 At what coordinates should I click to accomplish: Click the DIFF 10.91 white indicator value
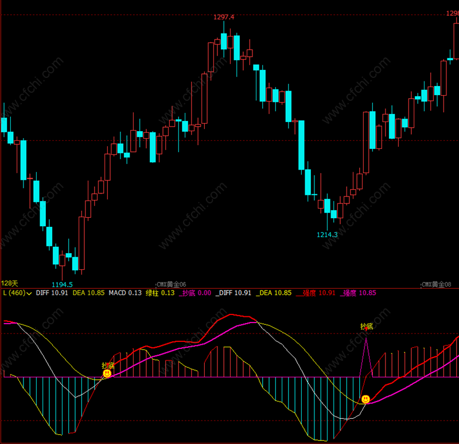[52, 293]
